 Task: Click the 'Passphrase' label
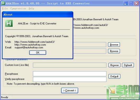(x=11, y=74)
